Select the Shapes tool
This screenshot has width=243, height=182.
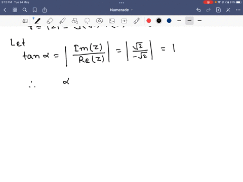[x=75, y=21]
